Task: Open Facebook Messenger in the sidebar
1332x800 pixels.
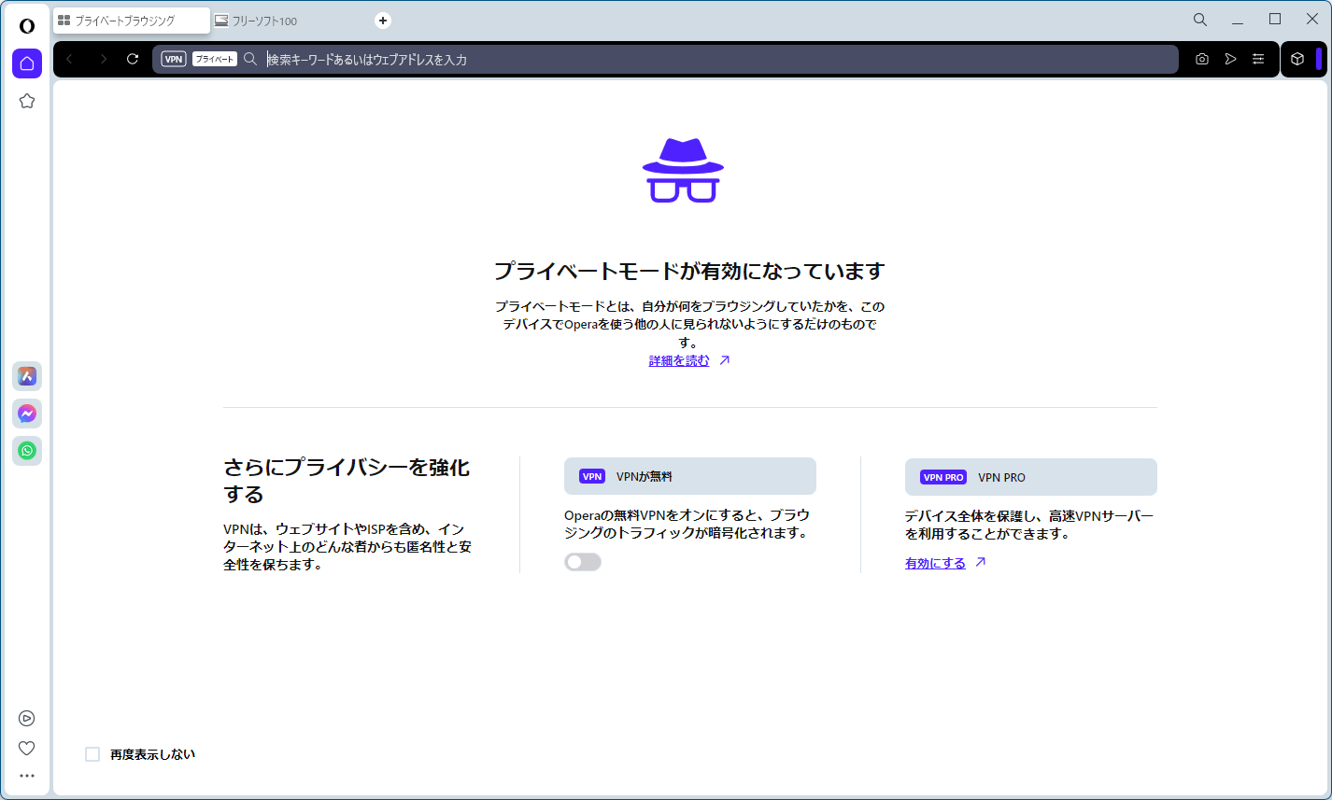Action: [x=27, y=414]
